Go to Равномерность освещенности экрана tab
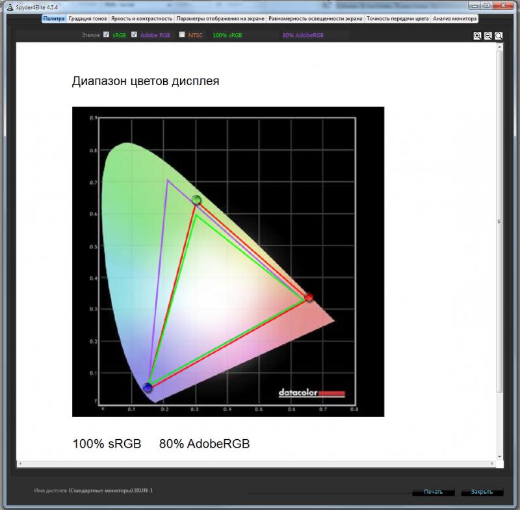The height and width of the screenshot is (510, 520). (x=315, y=19)
